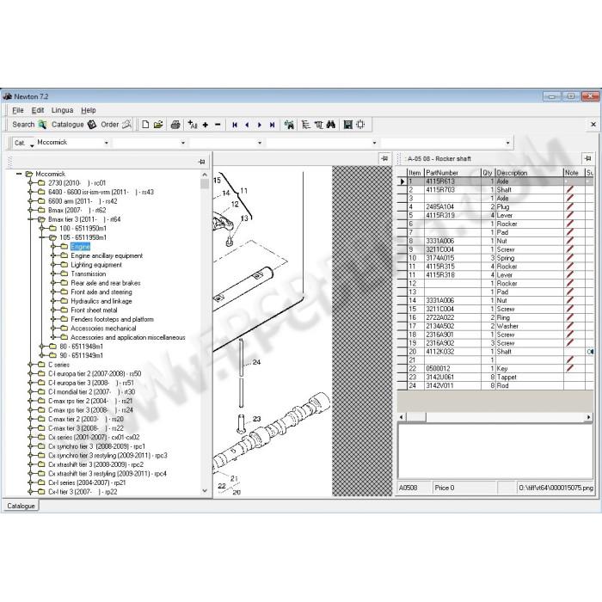
Task: Pin the diagram image panel
Action: (x=384, y=158)
